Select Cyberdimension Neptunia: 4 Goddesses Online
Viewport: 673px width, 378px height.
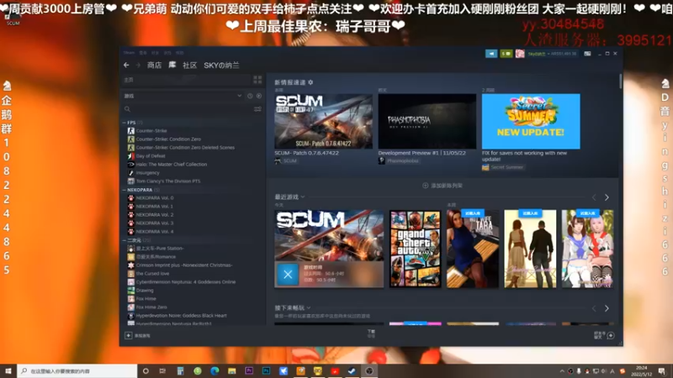(x=185, y=282)
